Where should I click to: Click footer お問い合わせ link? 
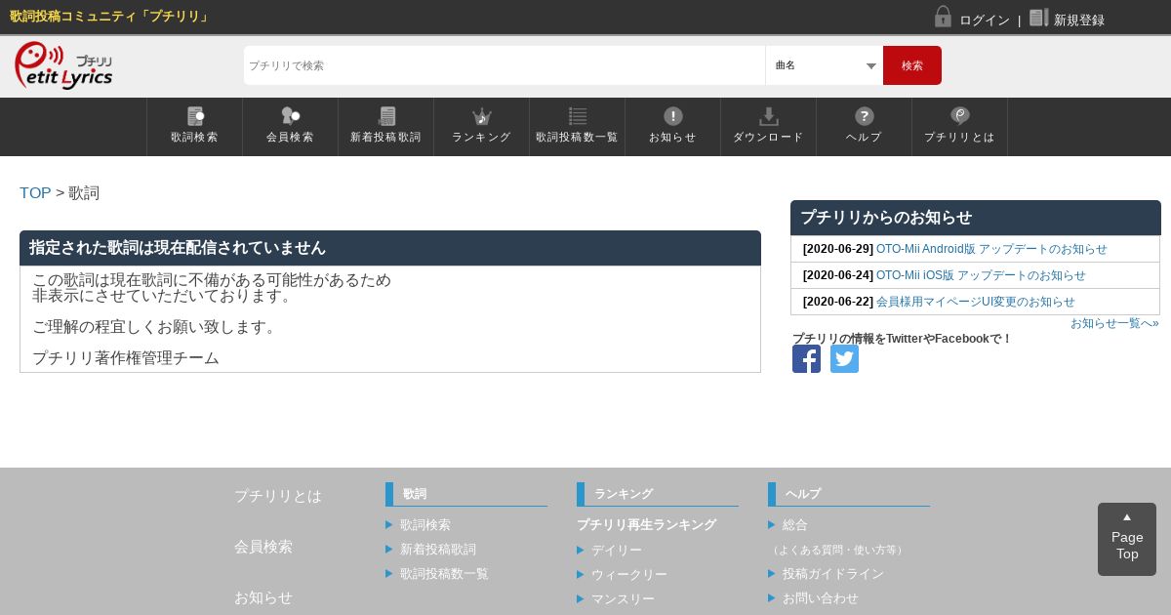[x=821, y=598]
